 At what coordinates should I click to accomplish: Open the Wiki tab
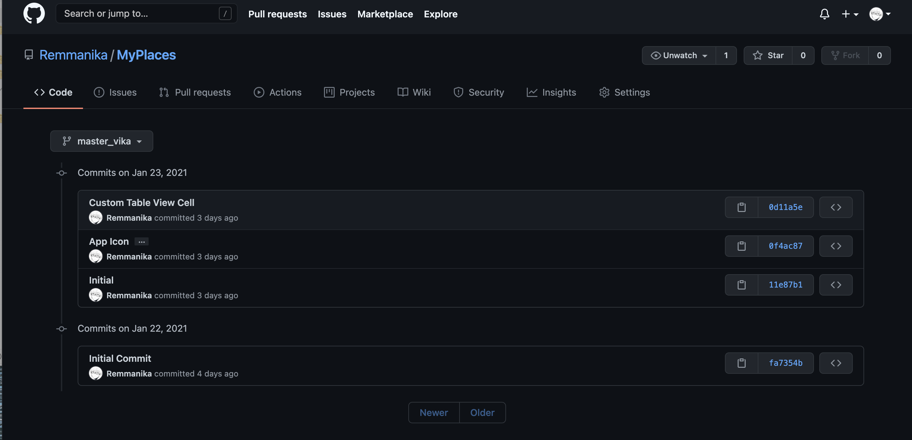(x=414, y=92)
